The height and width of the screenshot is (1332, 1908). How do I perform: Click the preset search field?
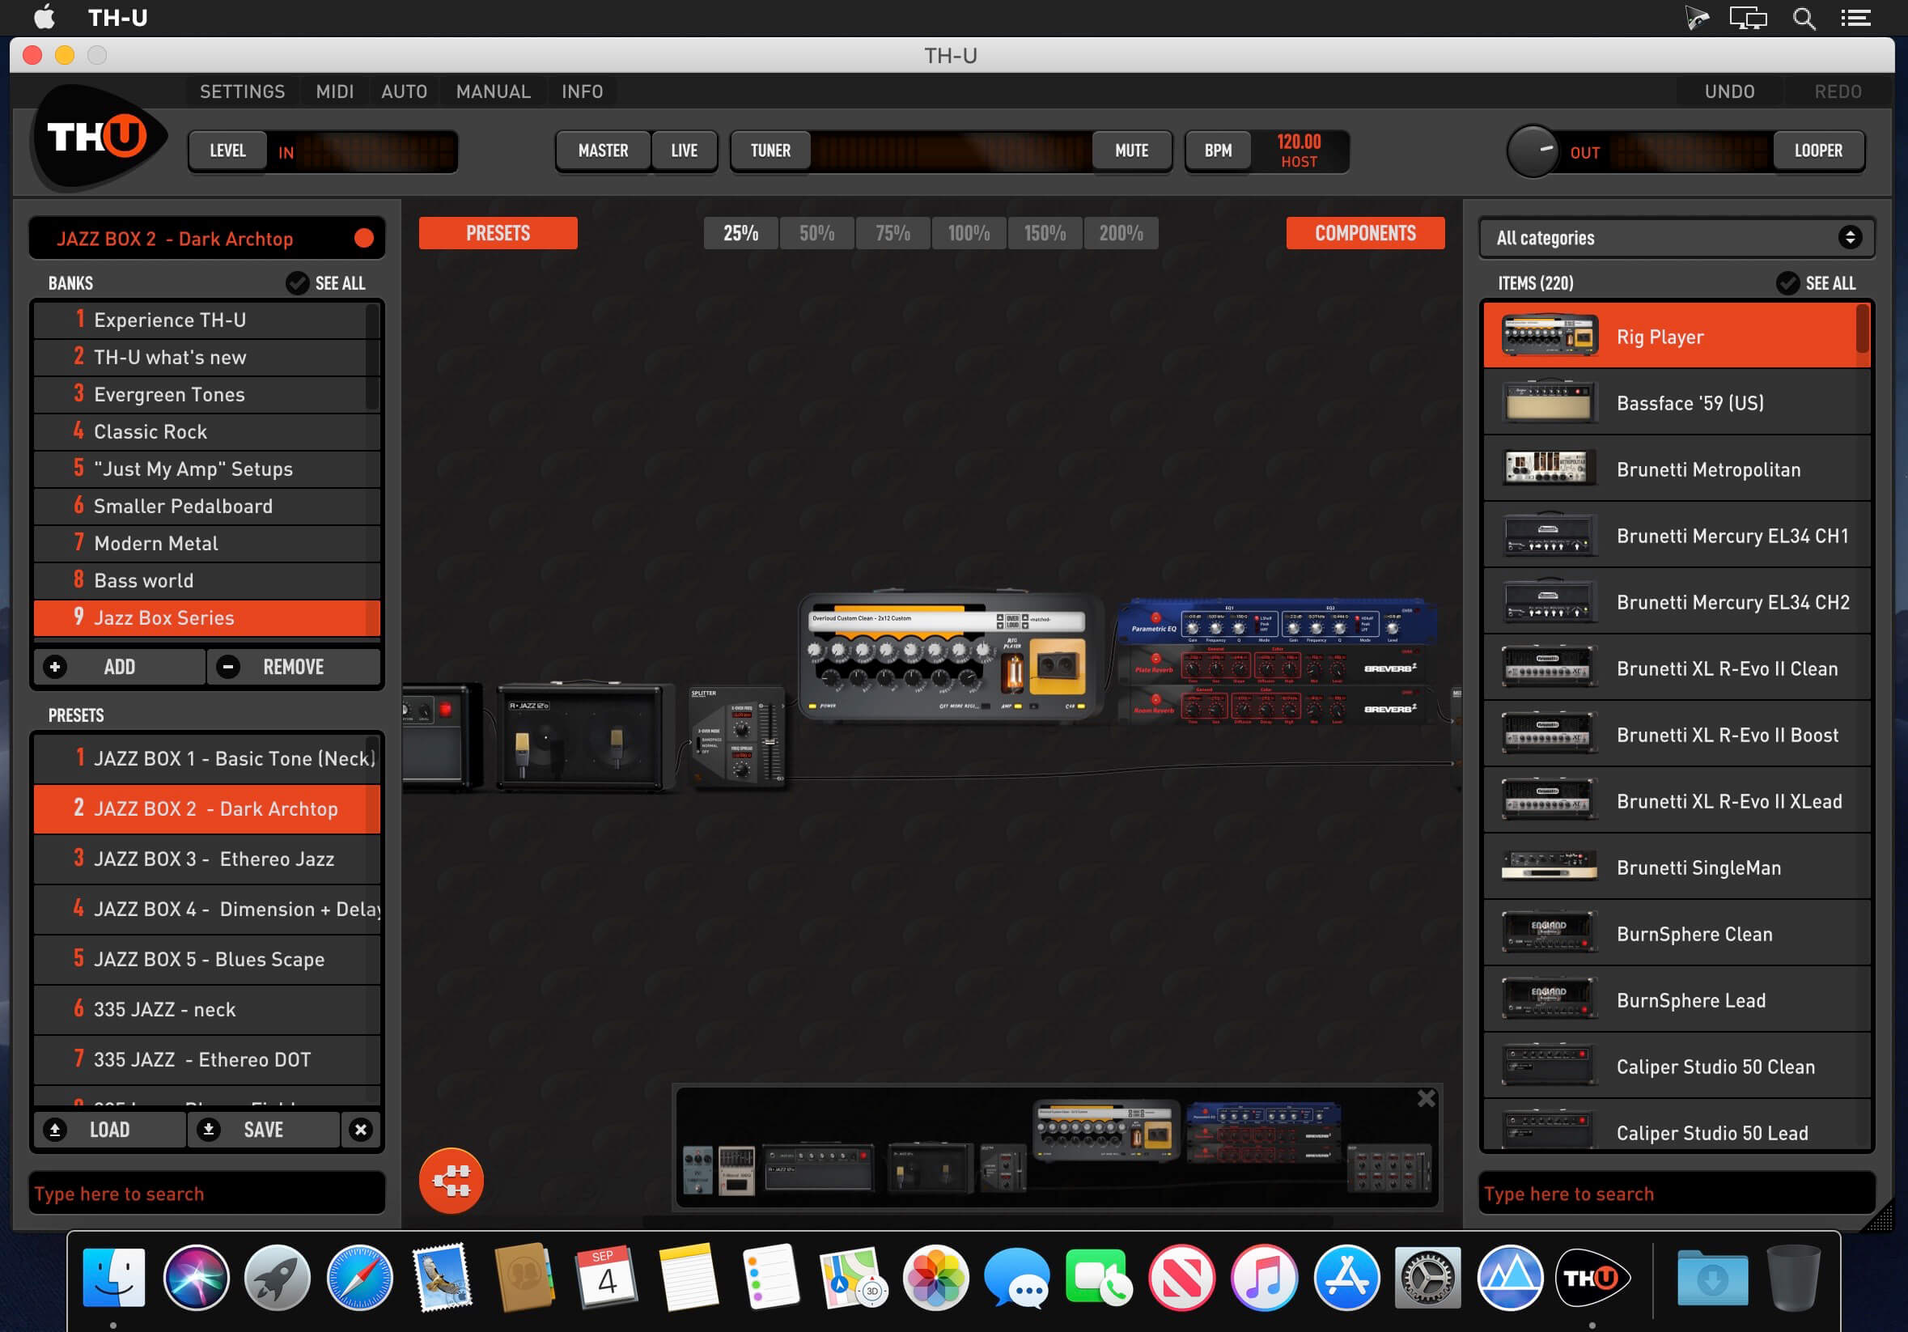click(207, 1194)
